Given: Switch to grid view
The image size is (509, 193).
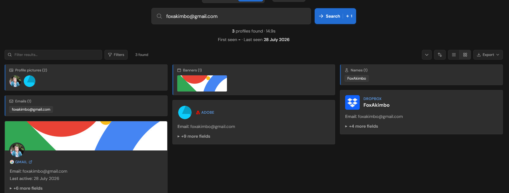Looking at the screenshot, I should click(465, 55).
